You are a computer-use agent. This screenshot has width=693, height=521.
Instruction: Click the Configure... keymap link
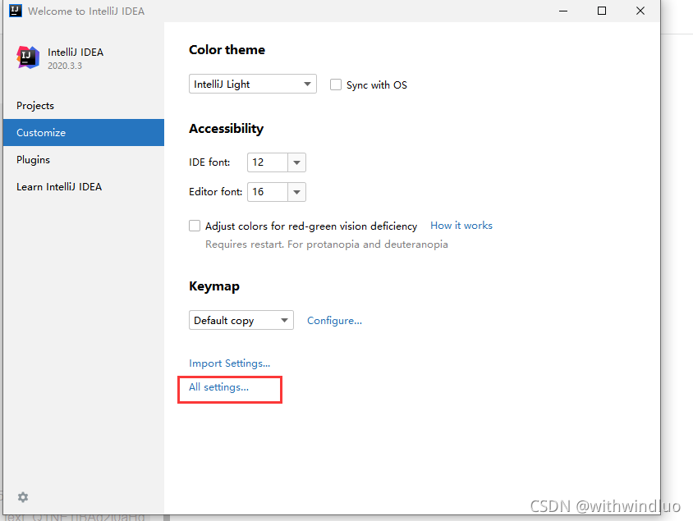[x=334, y=321]
